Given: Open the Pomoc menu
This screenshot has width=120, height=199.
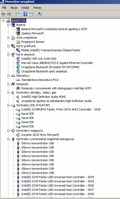Looking at the screenshot, I should (37, 8).
